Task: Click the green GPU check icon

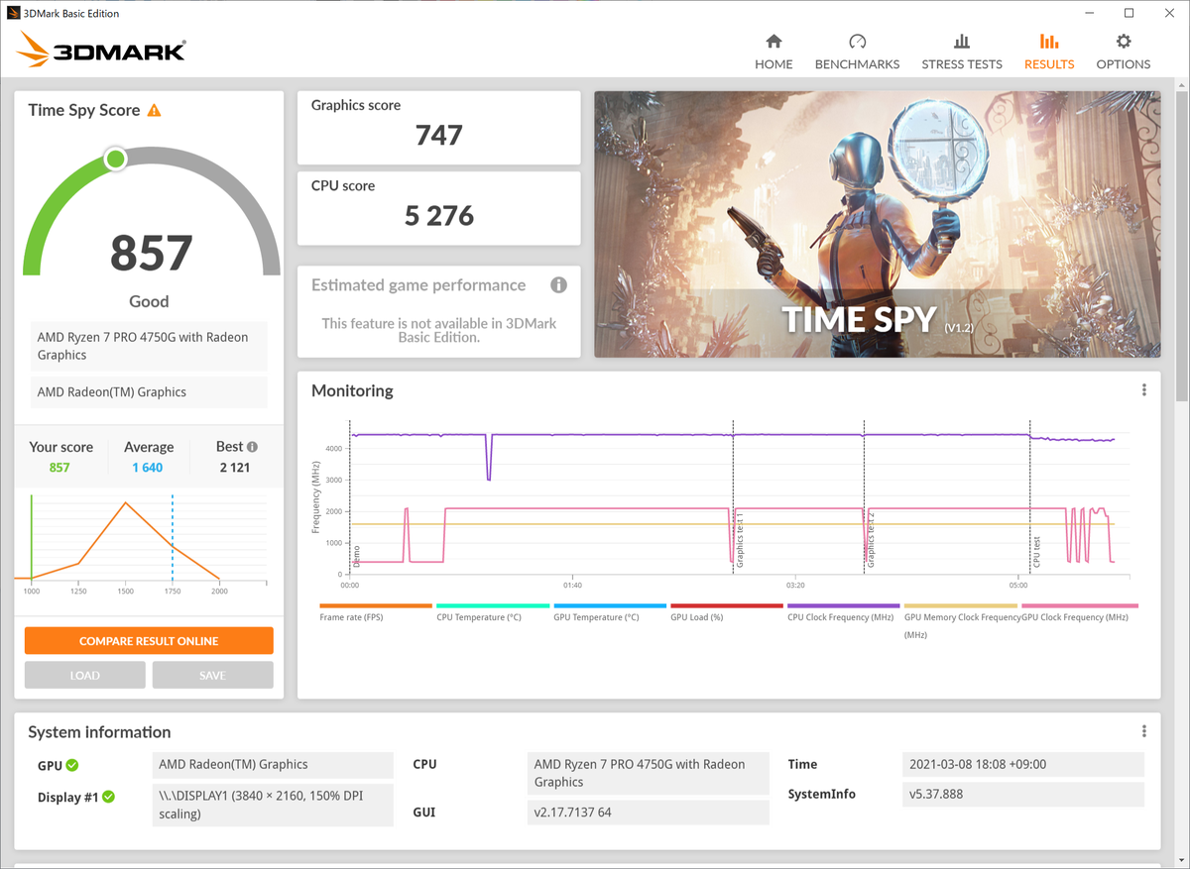Action: pyautogui.click(x=72, y=765)
